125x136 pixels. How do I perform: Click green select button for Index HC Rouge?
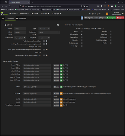tap(61, 80)
